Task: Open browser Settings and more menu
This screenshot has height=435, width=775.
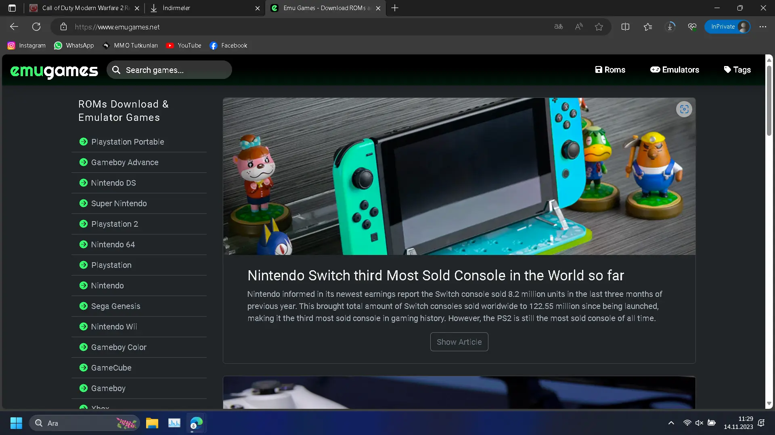Action: [x=762, y=27]
